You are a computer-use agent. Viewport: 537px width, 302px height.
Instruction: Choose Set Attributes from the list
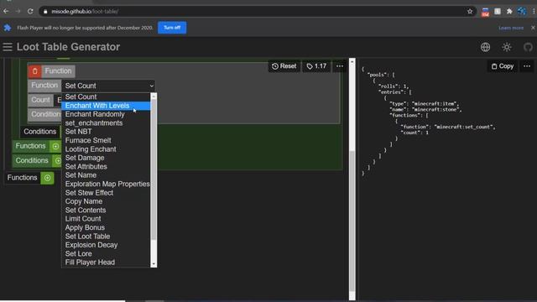pos(106,167)
